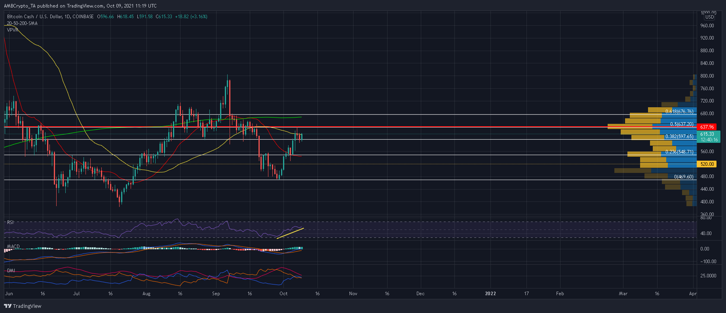Click the Apr label on the time axis
Image resolution: width=726 pixels, height=313 pixels.
point(693,294)
